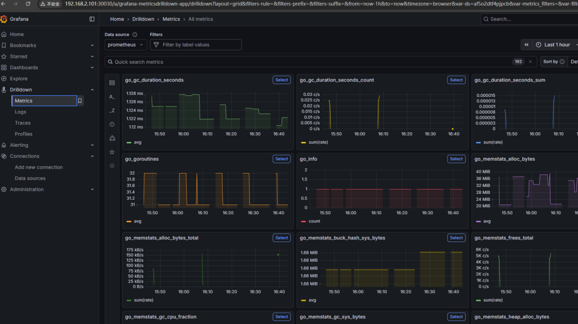
Task: Expand the Alerting section chevron
Action: [92, 145]
